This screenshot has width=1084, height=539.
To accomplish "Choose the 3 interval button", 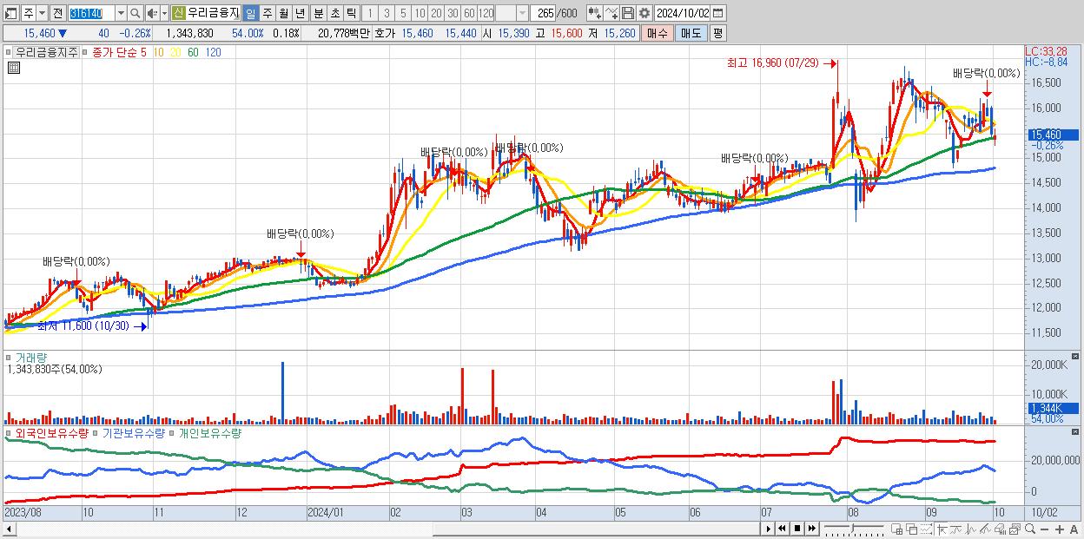I will click(387, 13).
